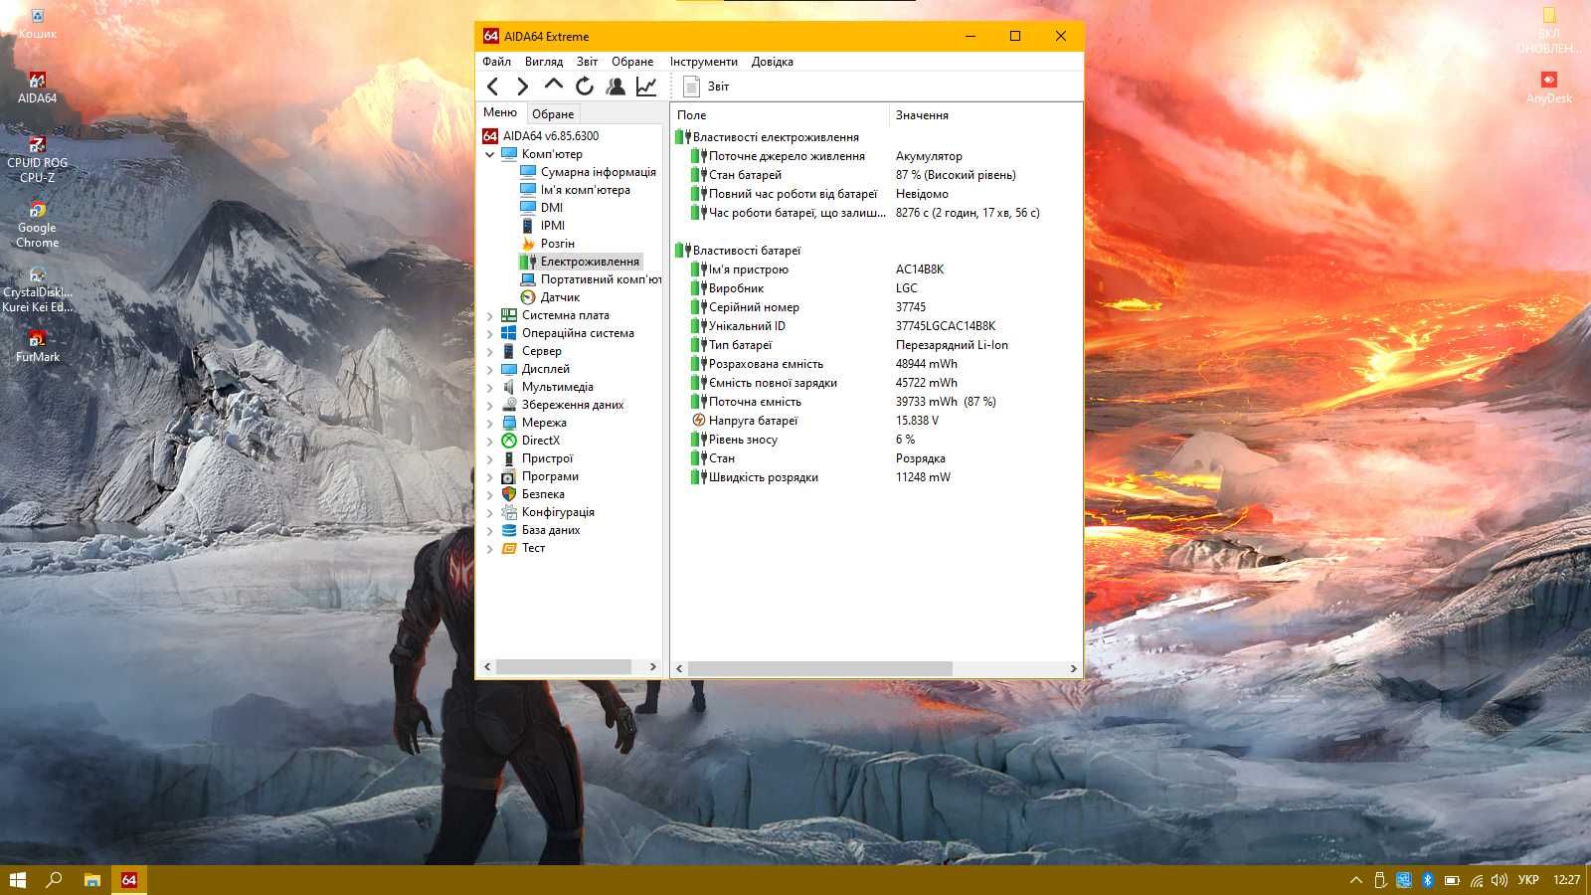Screen dimensions: 1591x895
Task: Open the FurMark desktop icon
Action: tap(37, 346)
